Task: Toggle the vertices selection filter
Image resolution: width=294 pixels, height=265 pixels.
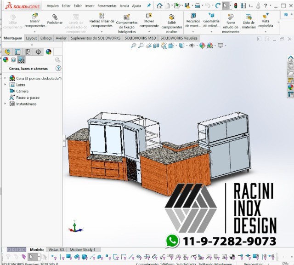Action: (x=54, y=257)
